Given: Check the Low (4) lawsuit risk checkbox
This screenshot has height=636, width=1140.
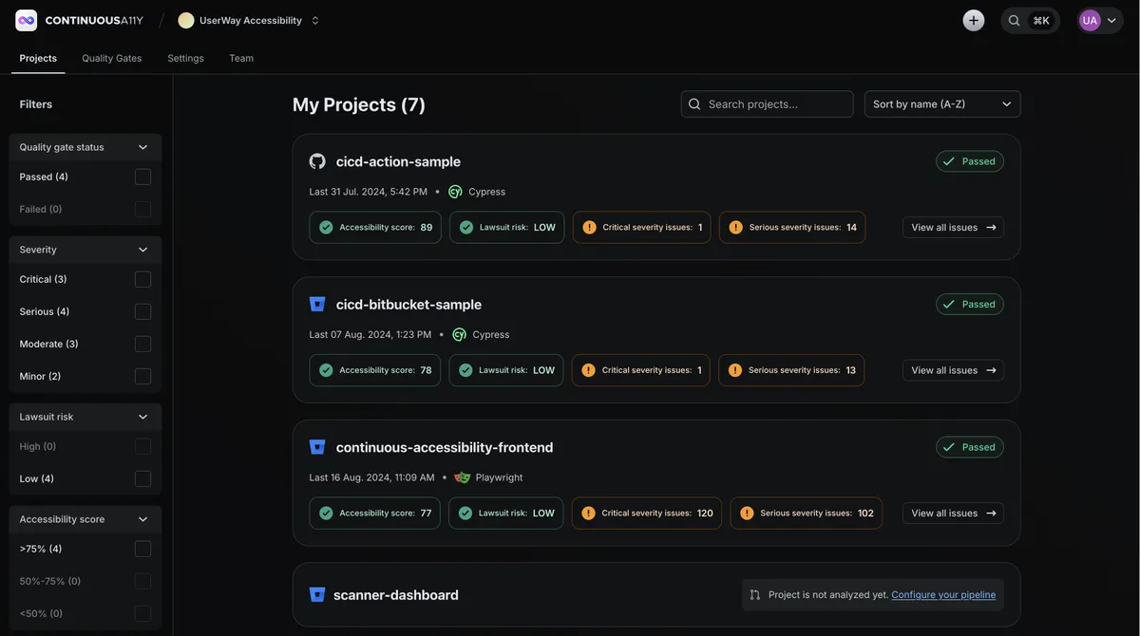Looking at the screenshot, I should pyautogui.click(x=142, y=478).
